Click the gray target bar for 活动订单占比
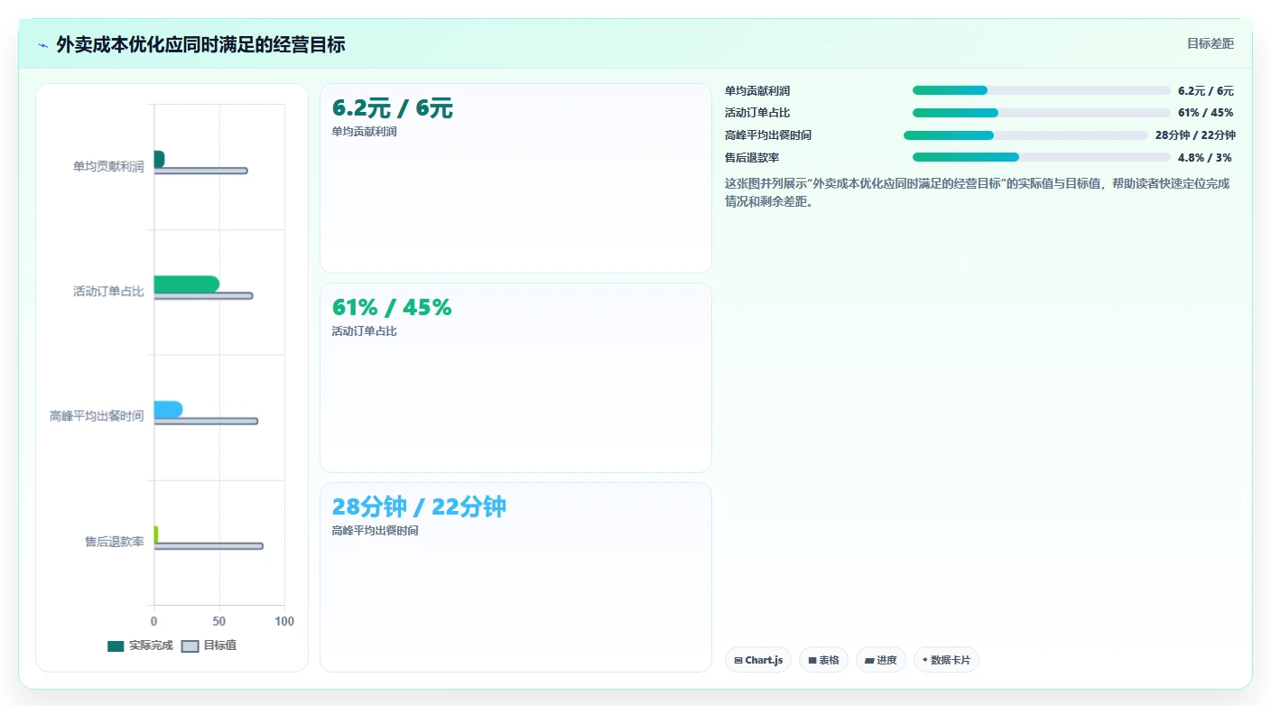 point(203,296)
